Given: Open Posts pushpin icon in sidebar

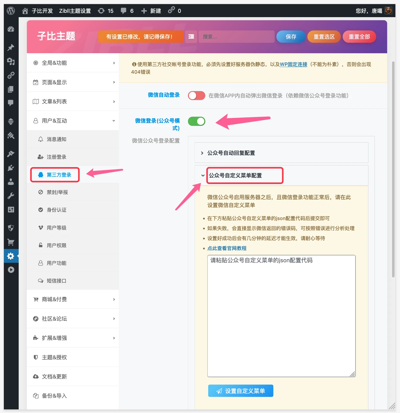Looking at the screenshot, I should click(x=11, y=48).
